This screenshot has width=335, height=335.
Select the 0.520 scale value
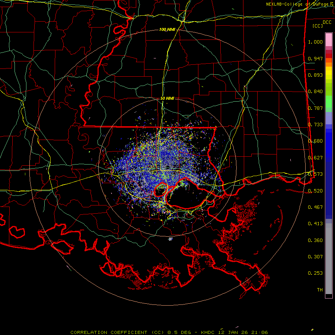coord(315,191)
